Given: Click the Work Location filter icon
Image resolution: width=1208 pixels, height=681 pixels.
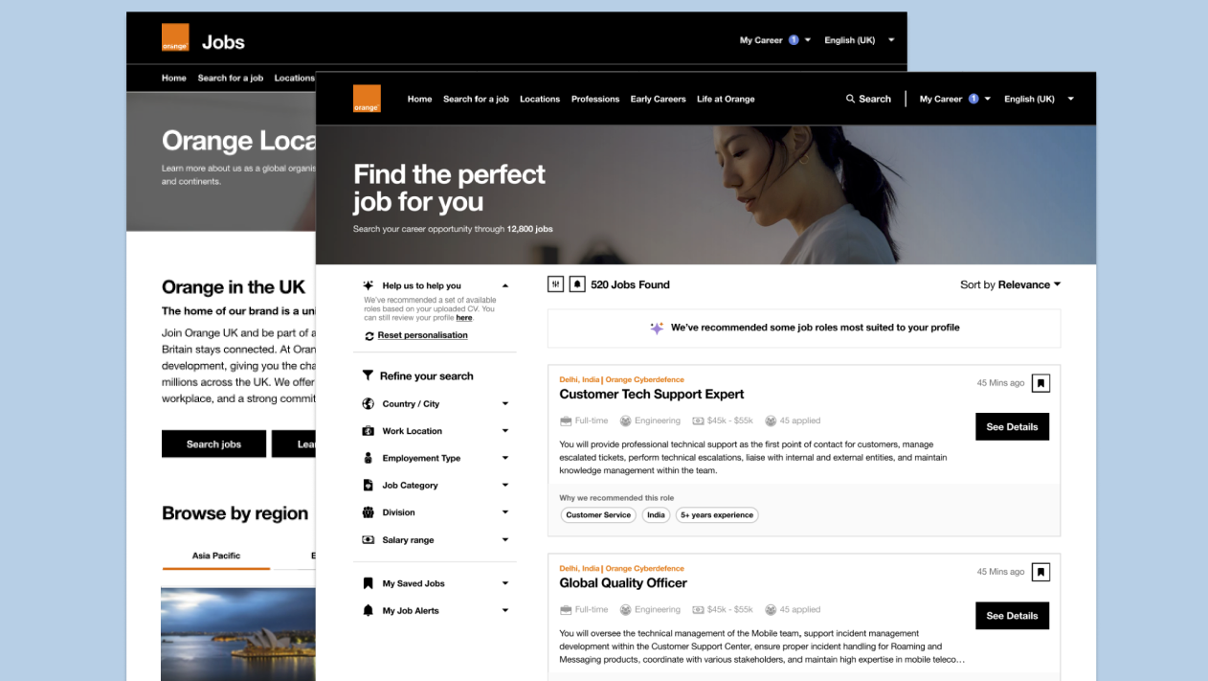Looking at the screenshot, I should 368,431.
